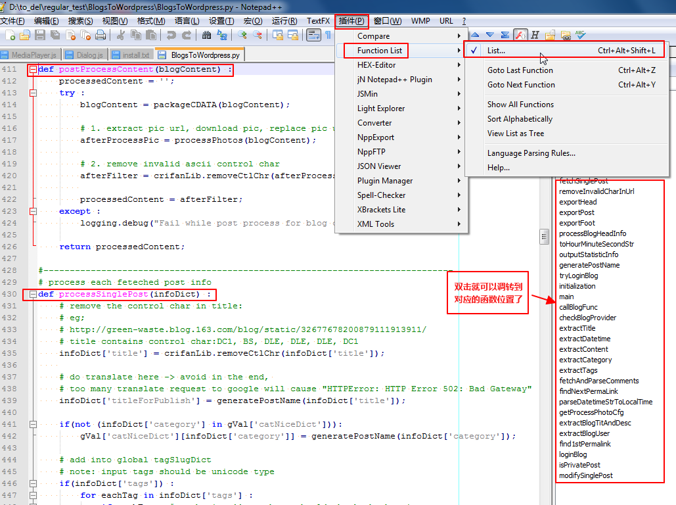
Task: Choose Sort Alphabetically in the submenu
Action: (520, 119)
